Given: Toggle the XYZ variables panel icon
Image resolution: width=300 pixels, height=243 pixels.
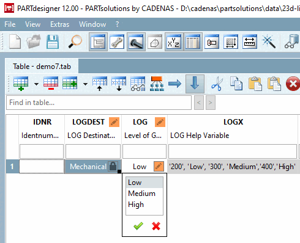Looking at the screenshot, I should click(x=174, y=42).
